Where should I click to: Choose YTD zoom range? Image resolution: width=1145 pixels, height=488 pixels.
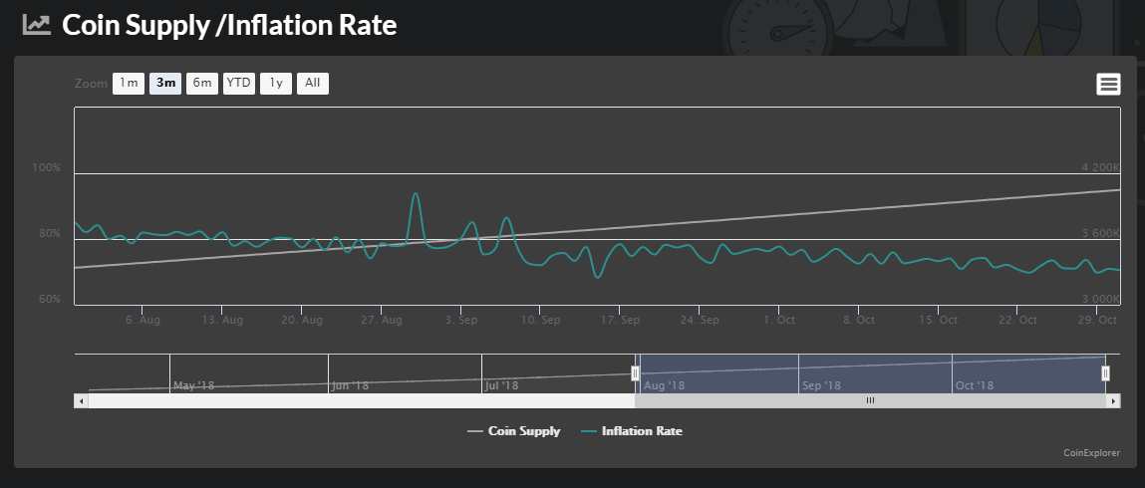tap(239, 83)
